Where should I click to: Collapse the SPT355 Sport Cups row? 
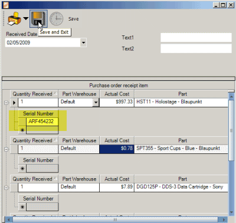pos(6,149)
